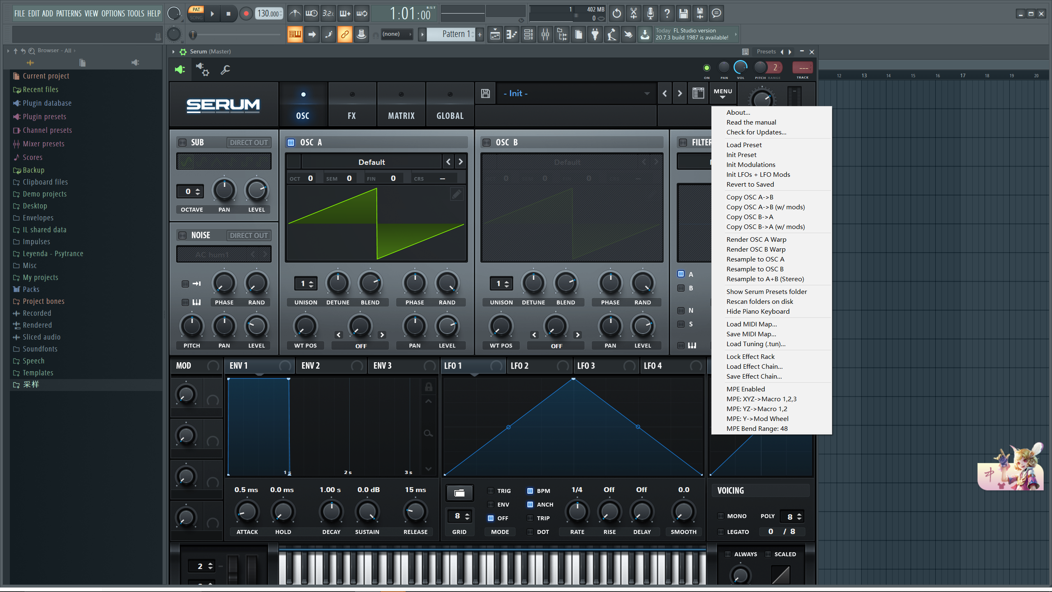Click the stop button in transport
Viewport: 1052px width, 592px height.
point(228,14)
